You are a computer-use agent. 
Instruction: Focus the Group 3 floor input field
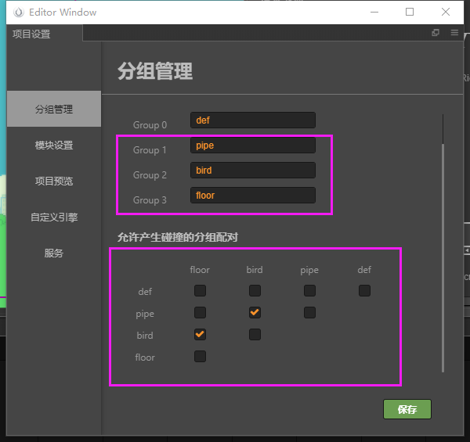pyautogui.click(x=253, y=196)
